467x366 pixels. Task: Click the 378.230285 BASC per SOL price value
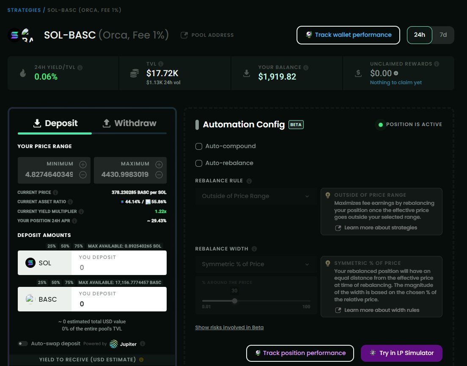pos(139,193)
